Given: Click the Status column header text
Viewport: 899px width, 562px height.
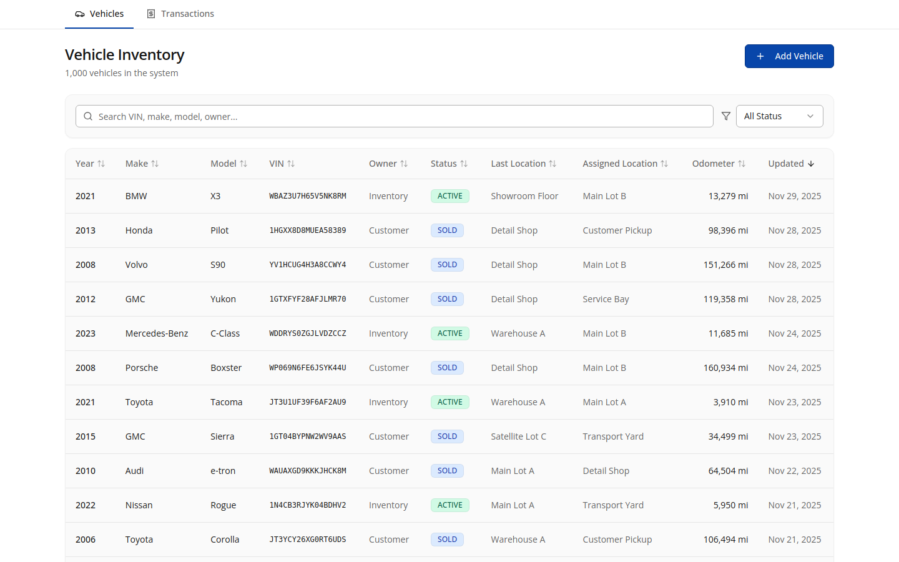Looking at the screenshot, I should tap(444, 164).
